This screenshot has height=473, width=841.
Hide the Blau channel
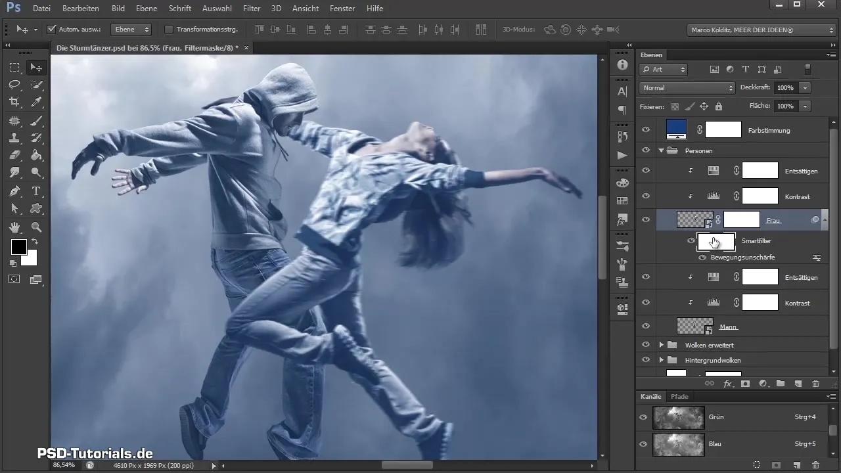[x=643, y=444]
